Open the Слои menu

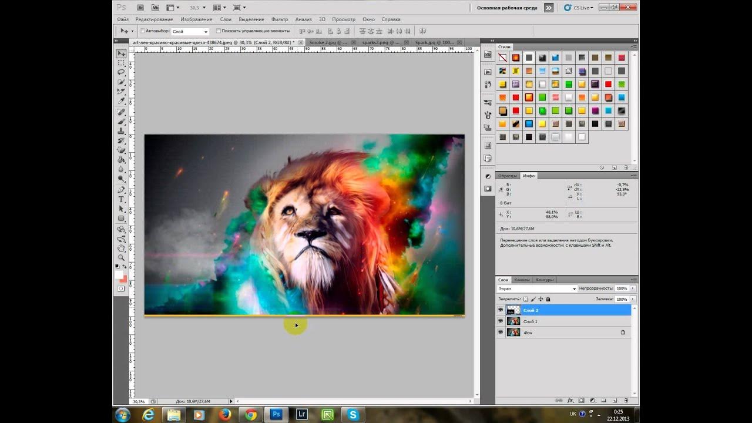[x=226, y=19]
